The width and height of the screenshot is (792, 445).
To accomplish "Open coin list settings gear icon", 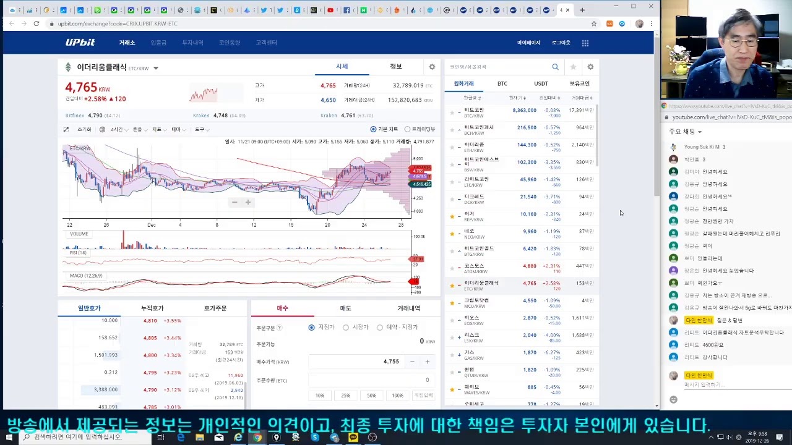I will [x=590, y=67].
